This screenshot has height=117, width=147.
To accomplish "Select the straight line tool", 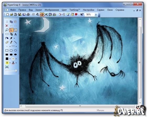I will point(15,42).
